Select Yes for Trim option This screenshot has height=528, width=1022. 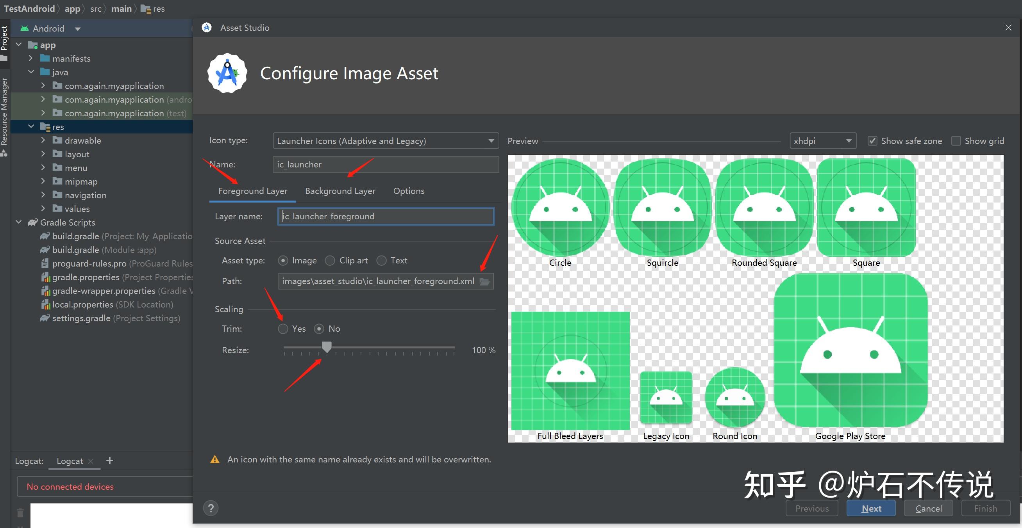coord(283,329)
